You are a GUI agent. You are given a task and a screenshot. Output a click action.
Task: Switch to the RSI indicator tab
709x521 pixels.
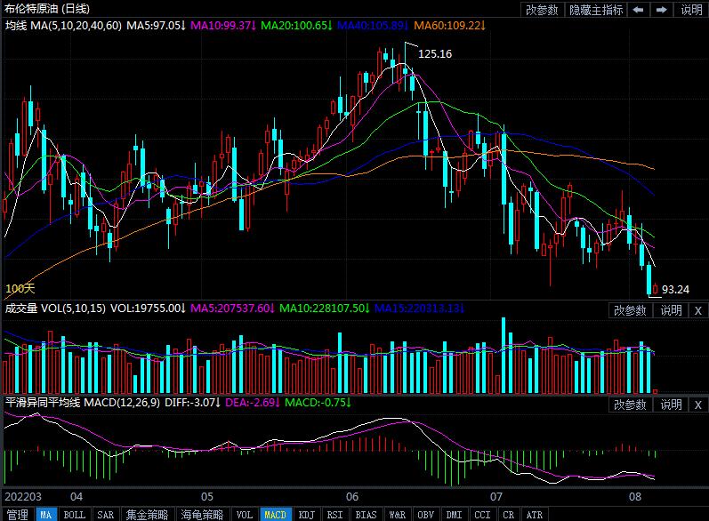point(335,514)
